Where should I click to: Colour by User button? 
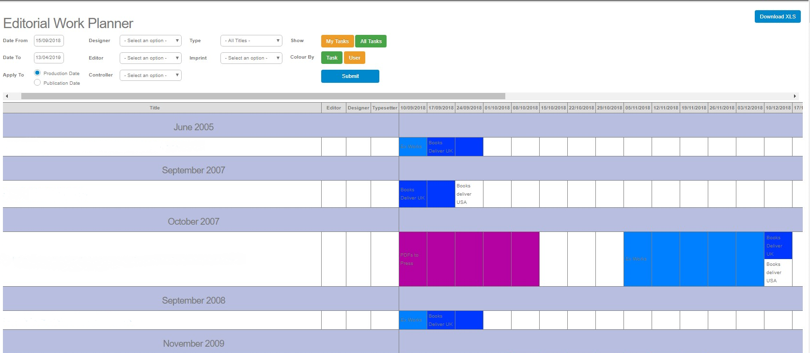355,58
